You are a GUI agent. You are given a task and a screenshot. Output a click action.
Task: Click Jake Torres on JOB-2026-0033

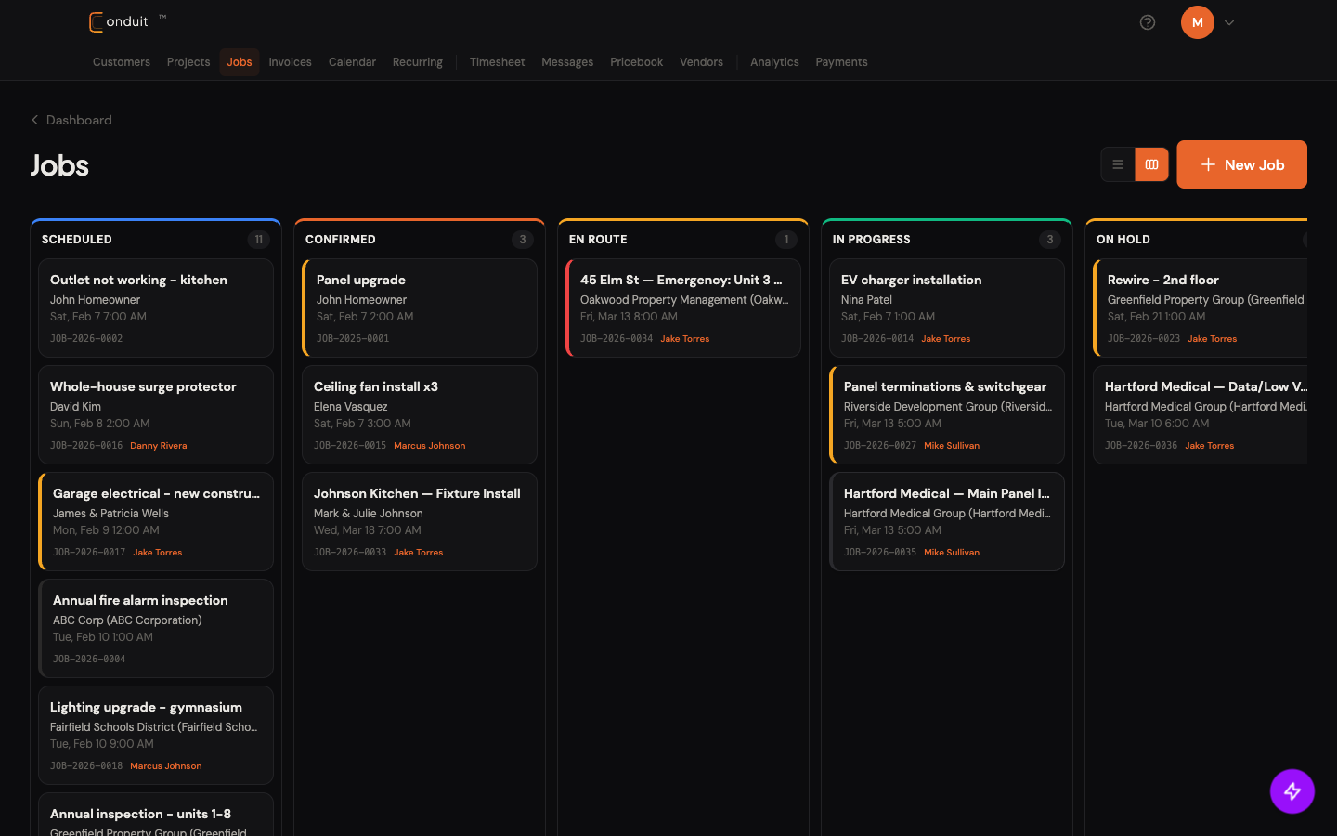[x=419, y=553]
